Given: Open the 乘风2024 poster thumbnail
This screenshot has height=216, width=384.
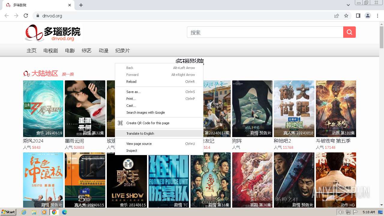Looking at the screenshot, I should 43,109.
